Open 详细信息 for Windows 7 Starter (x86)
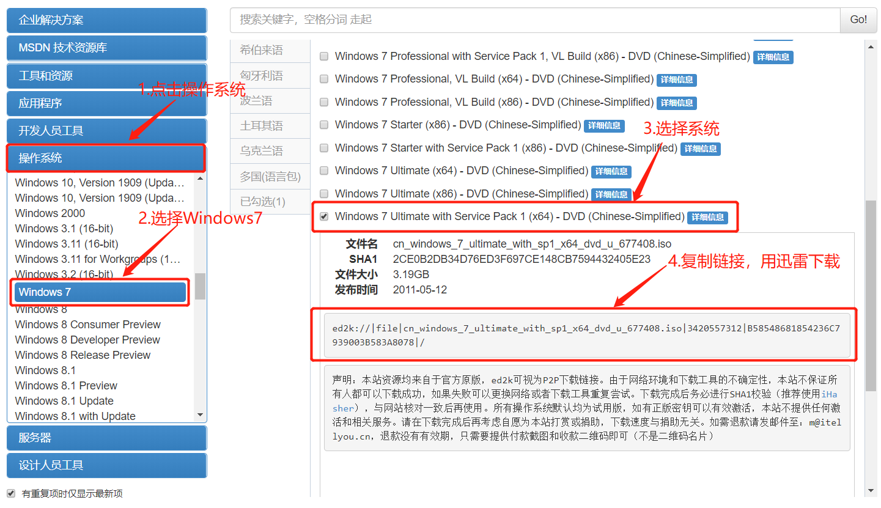Viewport: 881px width, 508px height. click(x=604, y=125)
